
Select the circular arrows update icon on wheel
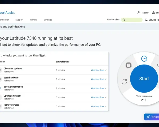pos(124,82)
